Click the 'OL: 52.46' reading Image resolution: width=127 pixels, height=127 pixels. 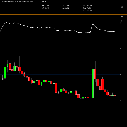point(87,11)
